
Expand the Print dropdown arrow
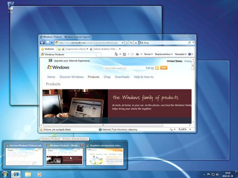click(141, 54)
